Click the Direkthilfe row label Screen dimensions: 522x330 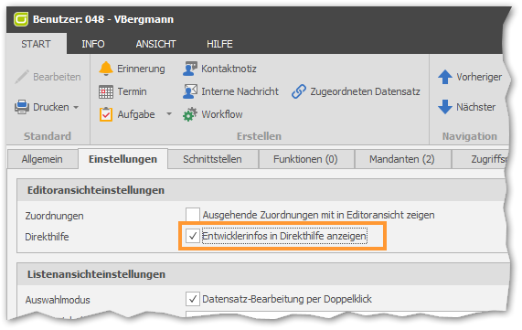[47, 237]
